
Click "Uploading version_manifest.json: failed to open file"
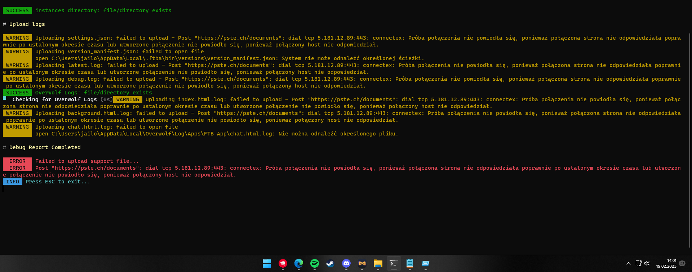[x=119, y=52]
